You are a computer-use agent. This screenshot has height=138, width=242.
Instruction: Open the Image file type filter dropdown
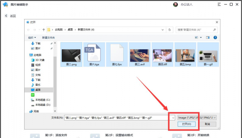coord(197,117)
